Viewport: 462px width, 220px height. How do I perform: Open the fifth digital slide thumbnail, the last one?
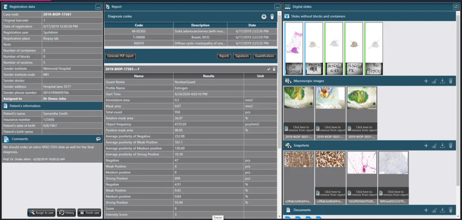(x=374, y=48)
